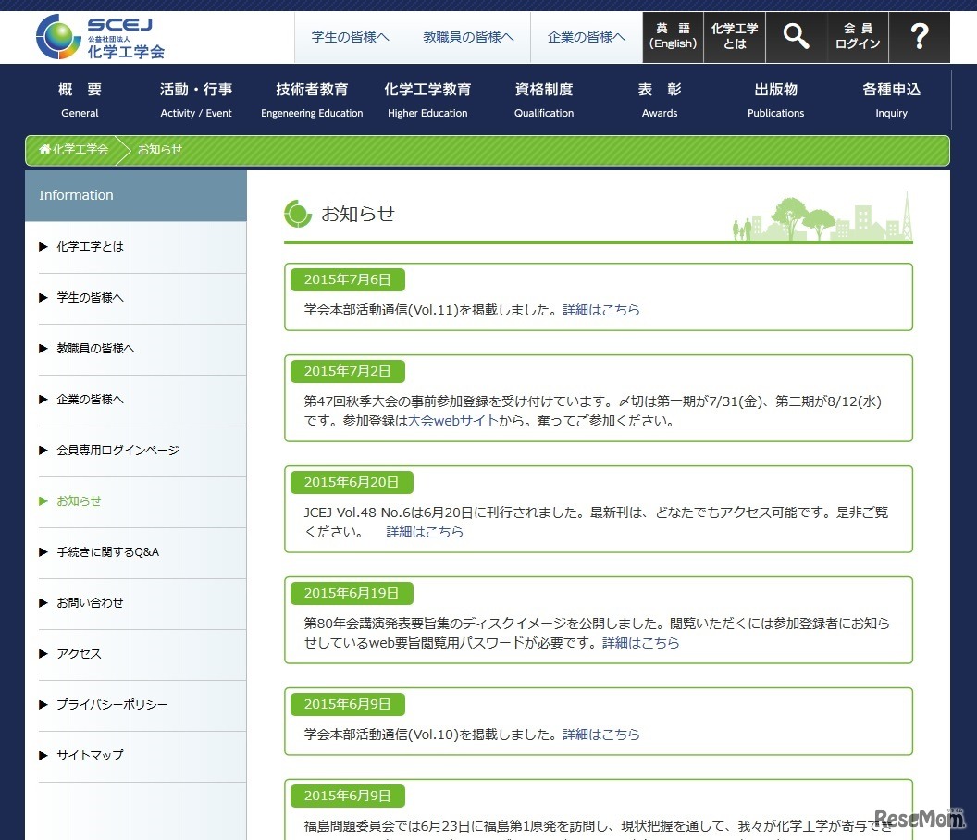Click the home icon in the breadcrumb
Image resolution: width=977 pixels, height=840 pixels.
click(x=44, y=149)
